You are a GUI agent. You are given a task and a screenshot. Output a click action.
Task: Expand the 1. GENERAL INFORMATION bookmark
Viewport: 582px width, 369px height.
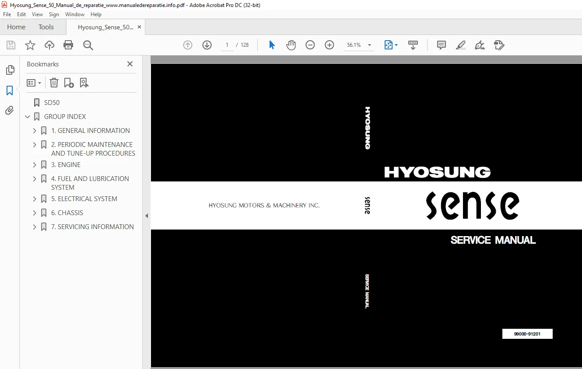coord(35,131)
